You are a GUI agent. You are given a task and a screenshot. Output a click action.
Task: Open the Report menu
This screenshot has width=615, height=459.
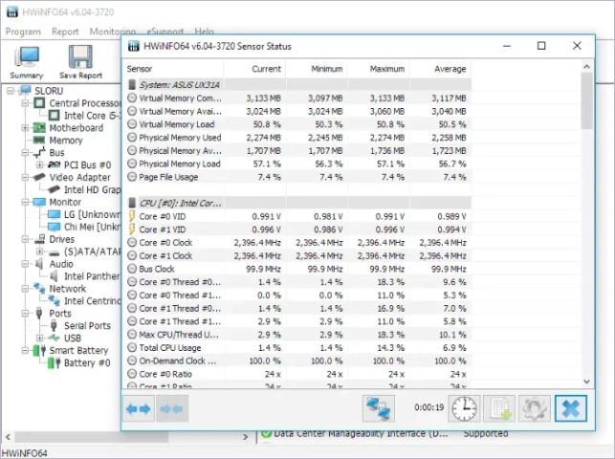[65, 32]
